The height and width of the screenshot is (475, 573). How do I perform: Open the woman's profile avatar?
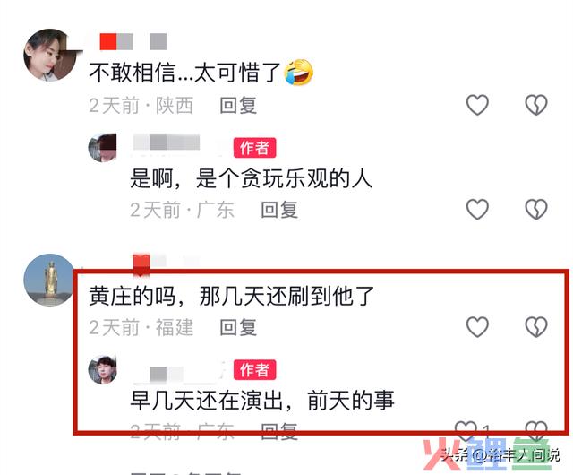pyautogui.click(x=50, y=55)
